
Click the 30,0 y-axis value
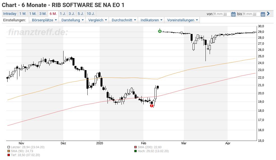(x=261, y=26)
